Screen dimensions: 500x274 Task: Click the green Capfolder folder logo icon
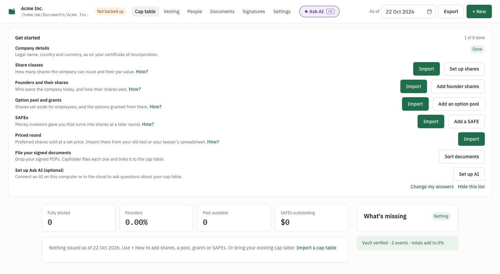12,11
